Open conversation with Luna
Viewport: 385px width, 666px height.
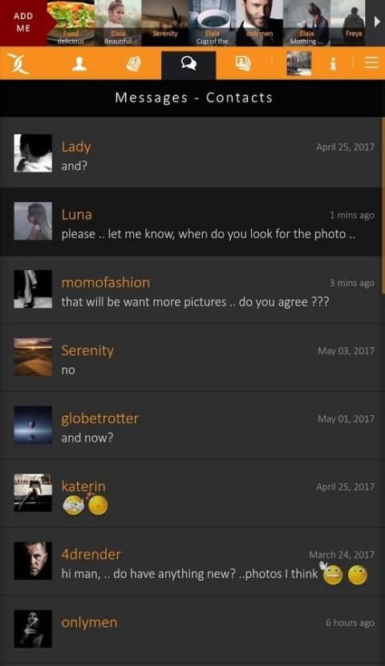(x=191, y=221)
